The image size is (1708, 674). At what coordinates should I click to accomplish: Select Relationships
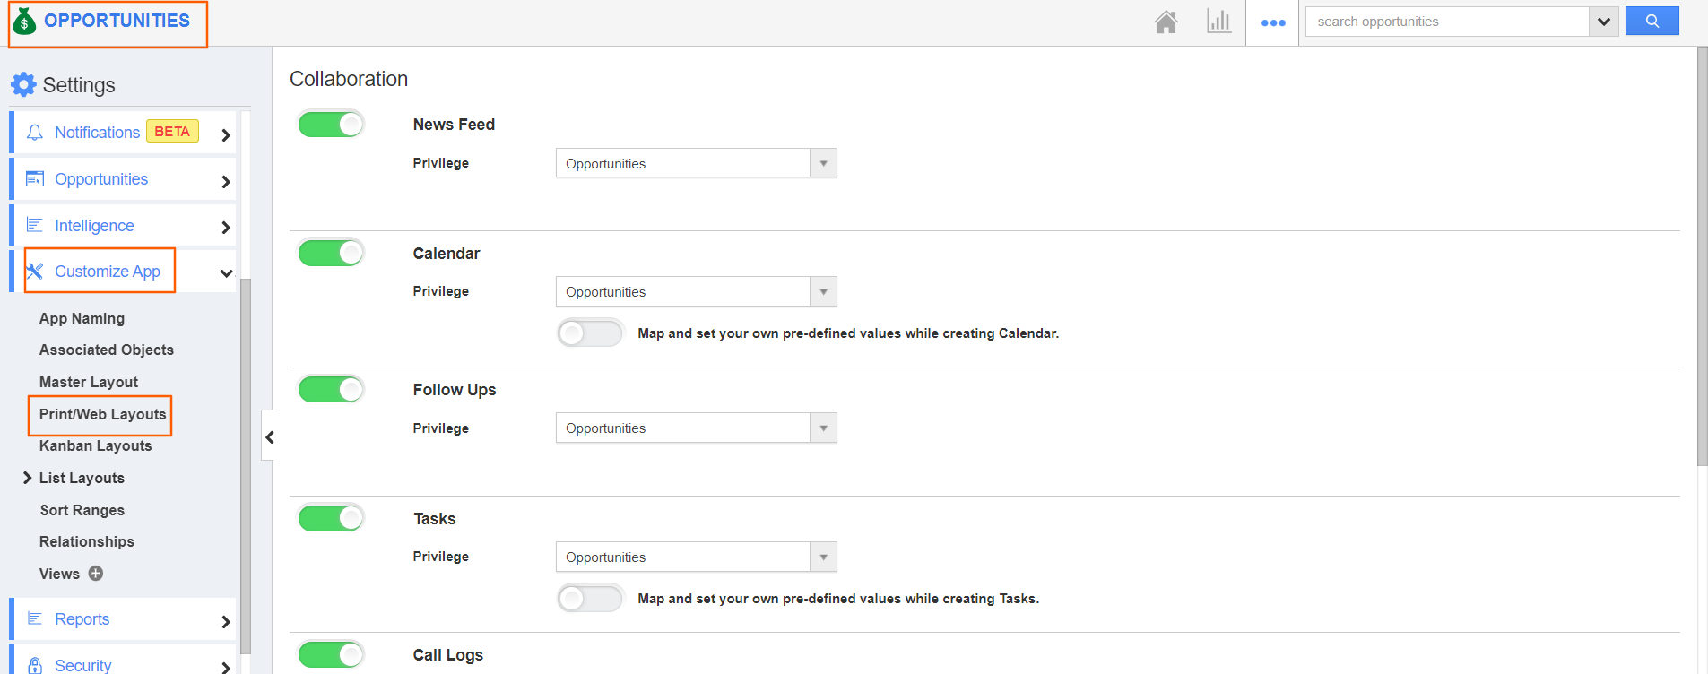tap(87, 541)
